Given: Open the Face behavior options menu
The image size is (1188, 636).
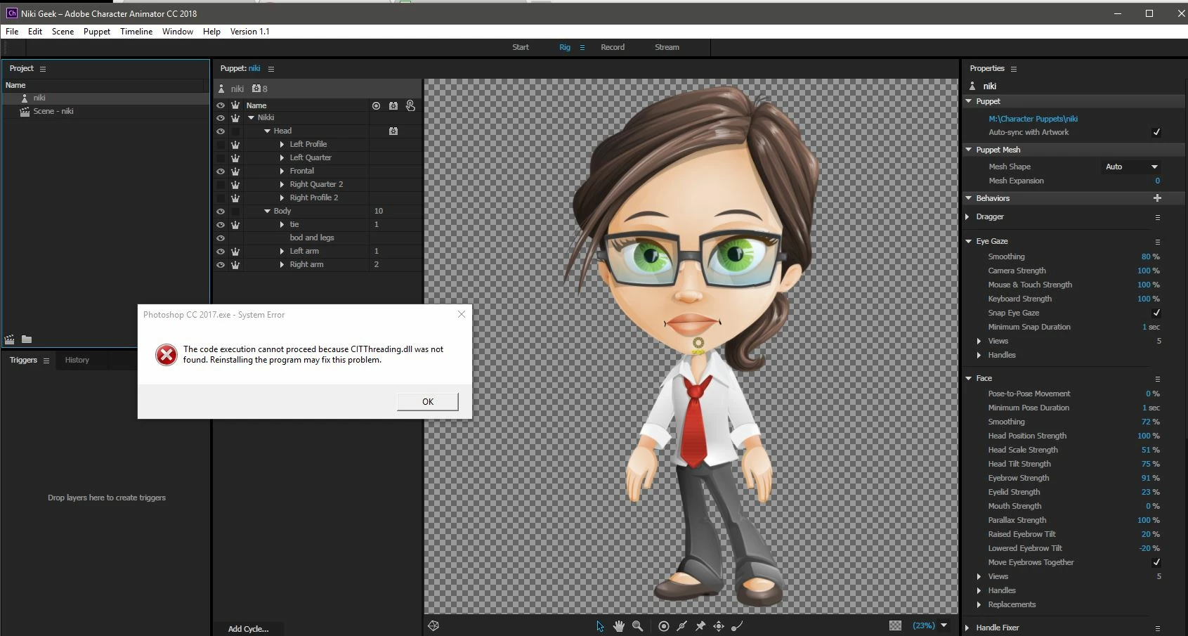Looking at the screenshot, I should coord(1158,379).
